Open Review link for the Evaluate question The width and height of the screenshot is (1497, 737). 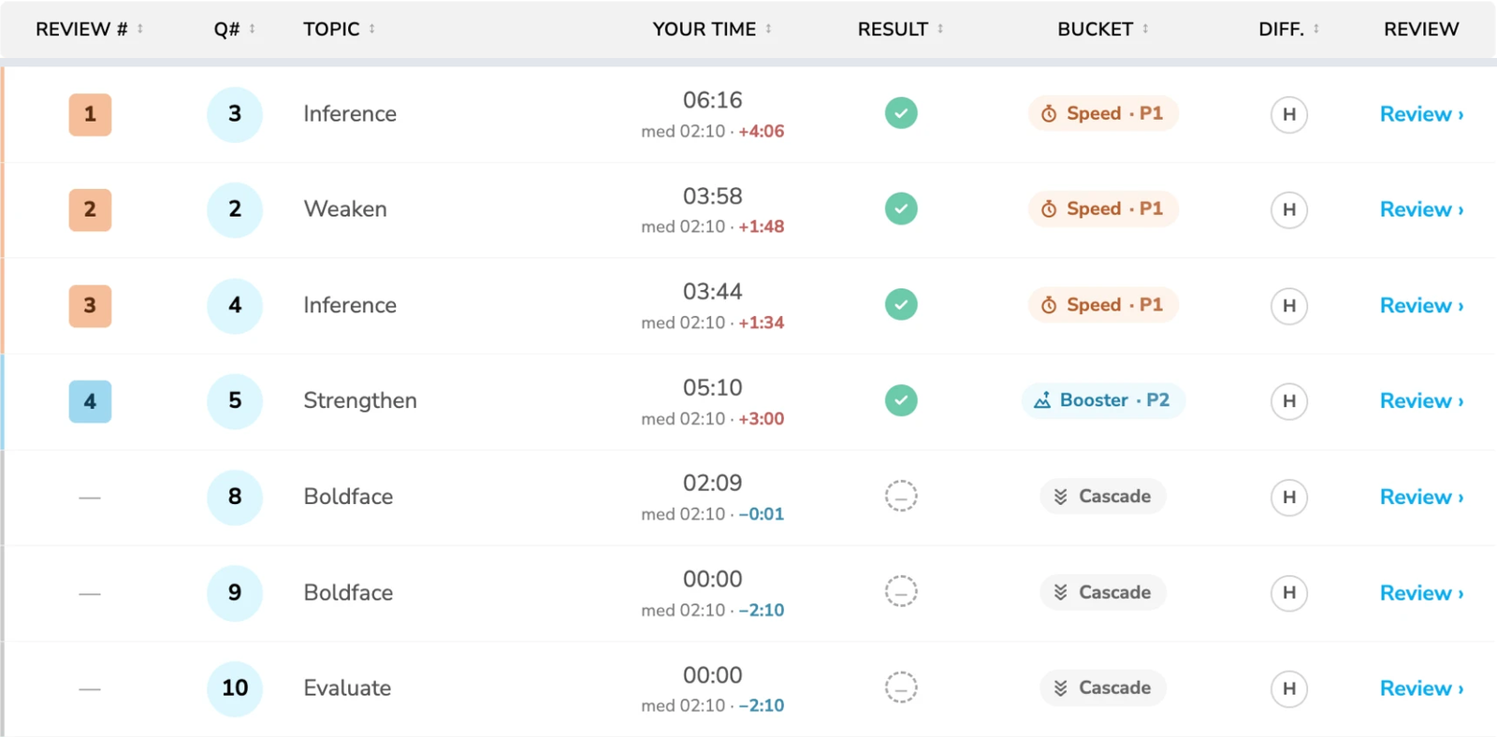[x=1421, y=688]
